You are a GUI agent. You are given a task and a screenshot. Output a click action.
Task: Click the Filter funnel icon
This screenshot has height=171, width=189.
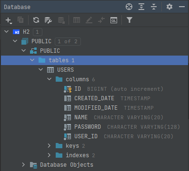tap(129, 20)
